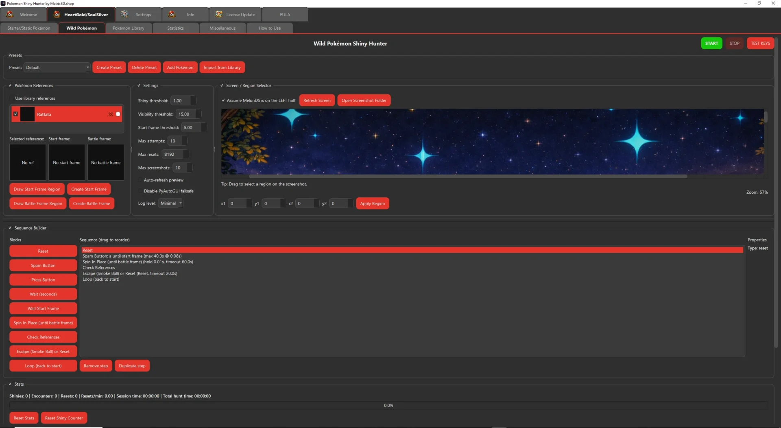
Task: Open the Settings tab with gear icon
Action: [x=138, y=15]
